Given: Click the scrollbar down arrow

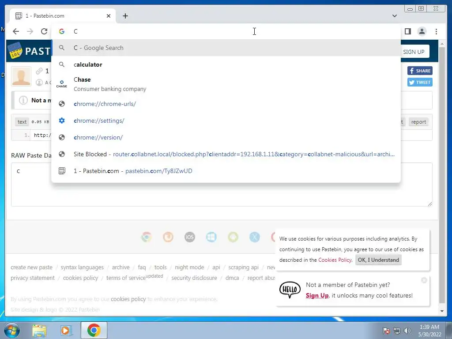Looking at the screenshot, I should pyautogui.click(x=442, y=311).
